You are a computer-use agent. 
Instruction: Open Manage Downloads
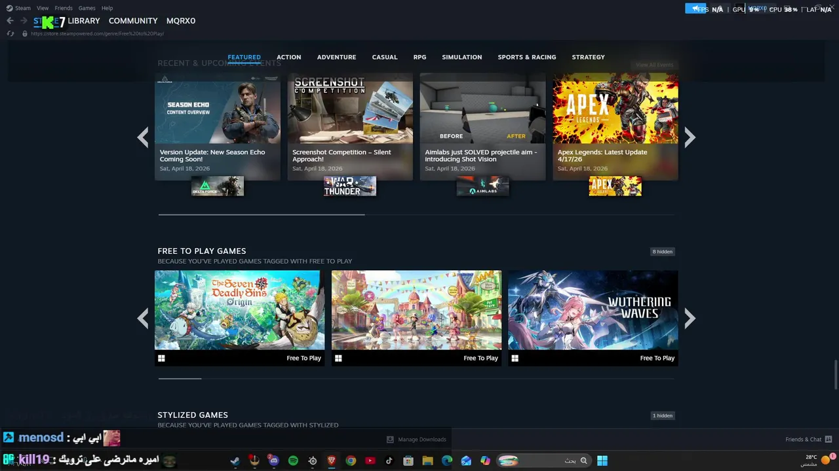pos(416,440)
